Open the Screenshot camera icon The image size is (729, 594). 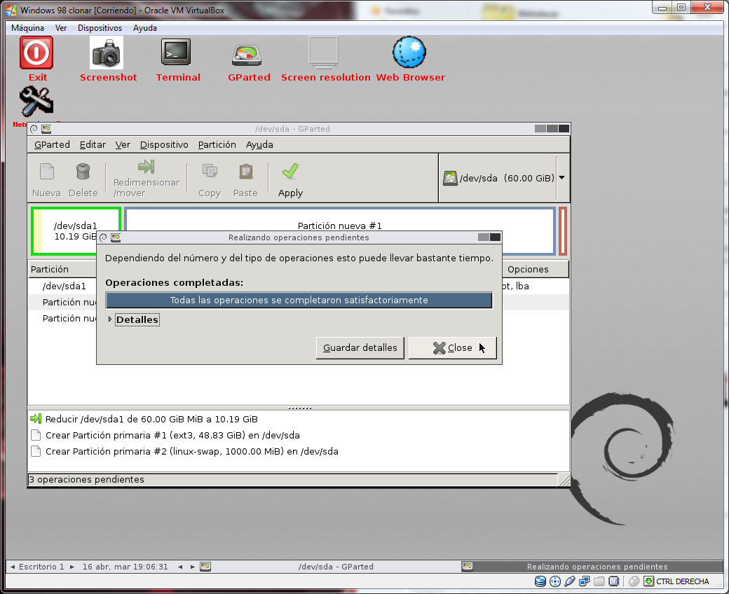click(107, 53)
